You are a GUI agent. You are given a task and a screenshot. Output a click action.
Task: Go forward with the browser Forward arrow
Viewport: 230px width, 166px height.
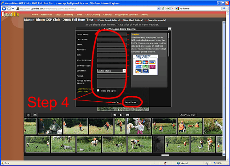pyautogui.click(x=9, y=9)
